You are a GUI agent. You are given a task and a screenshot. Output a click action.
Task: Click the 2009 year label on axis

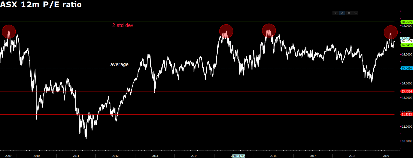point(8,156)
